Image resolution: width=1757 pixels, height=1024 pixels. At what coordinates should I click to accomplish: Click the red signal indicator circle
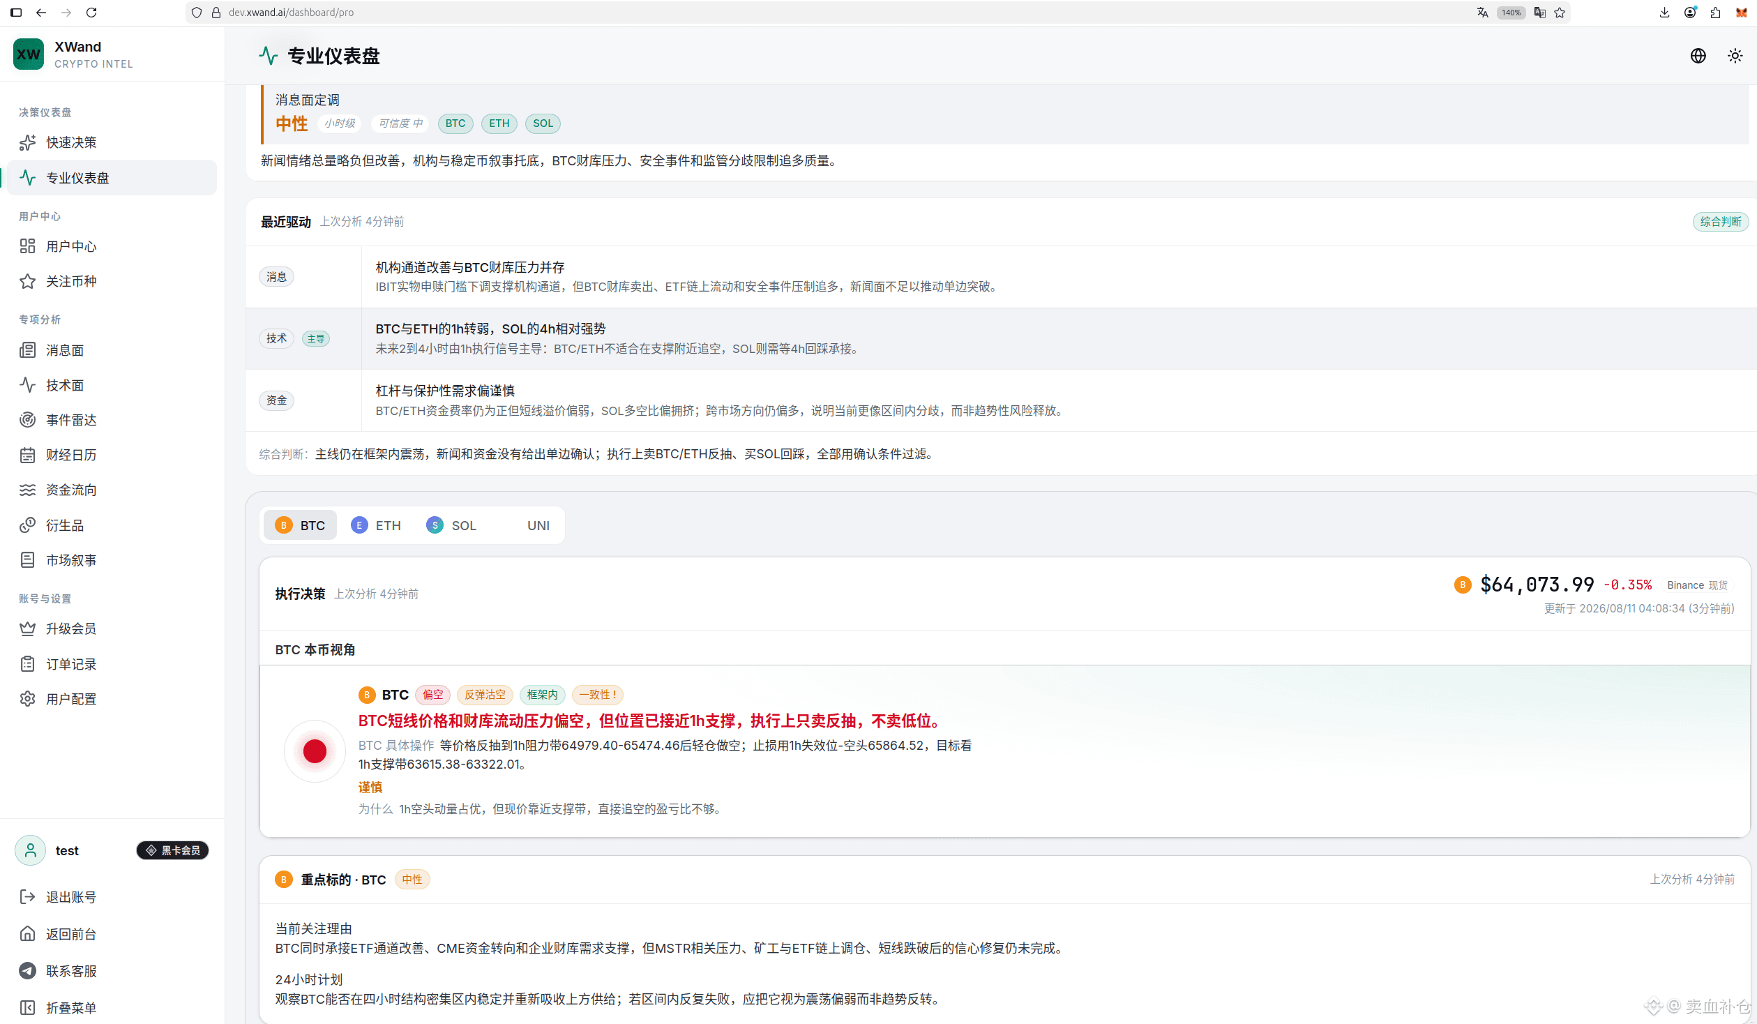[x=315, y=751]
